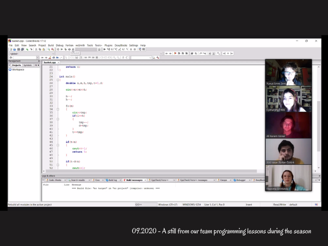Open the Build menu
This screenshot has height=246, width=328.
(51, 45)
